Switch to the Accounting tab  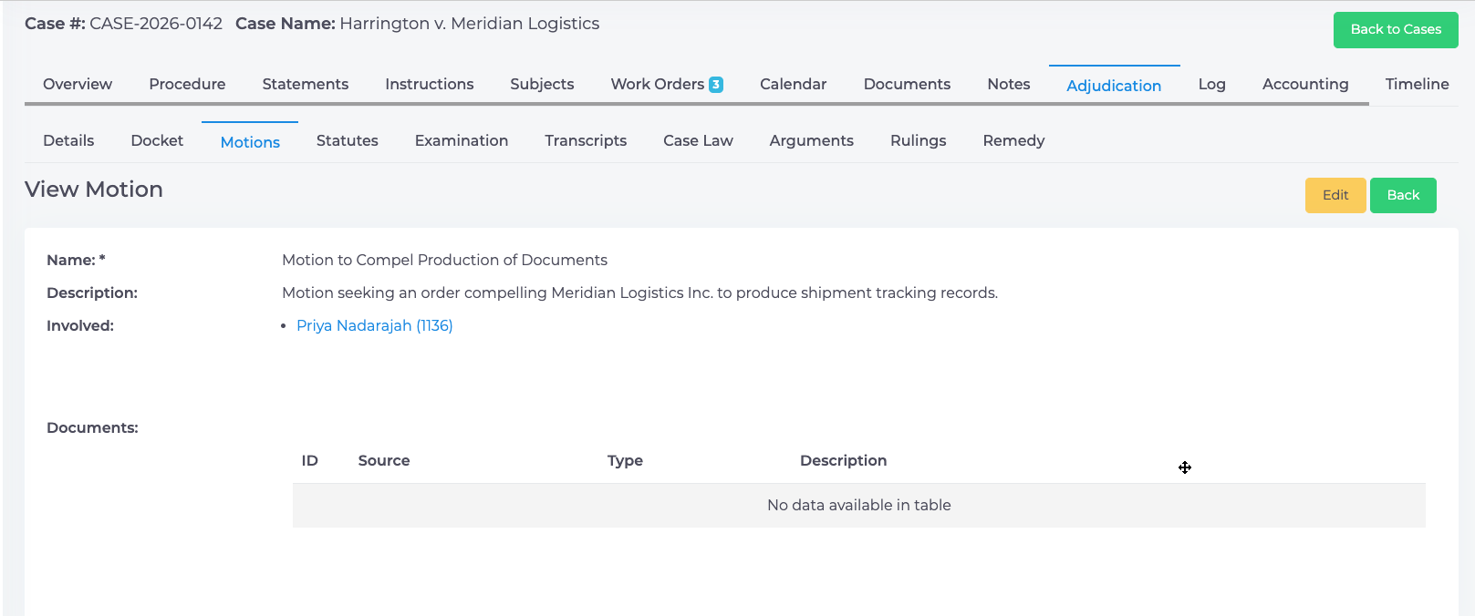click(x=1305, y=84)
